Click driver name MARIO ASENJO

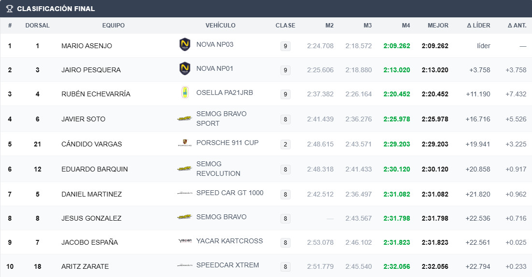pos(86,46)
